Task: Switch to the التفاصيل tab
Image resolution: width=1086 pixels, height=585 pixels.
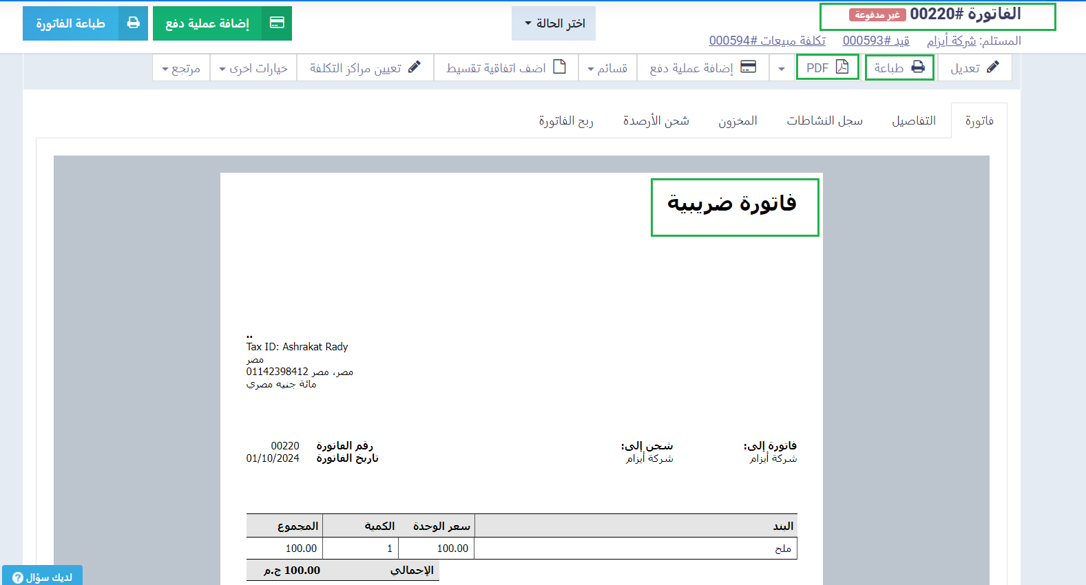Action: (x=913, y=121)
